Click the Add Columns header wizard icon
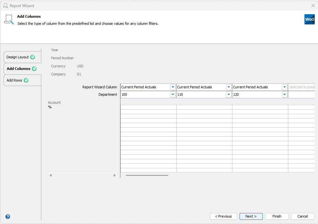Image resolution: width=318 pixels, height=224 pixels. tap(9, 19)
